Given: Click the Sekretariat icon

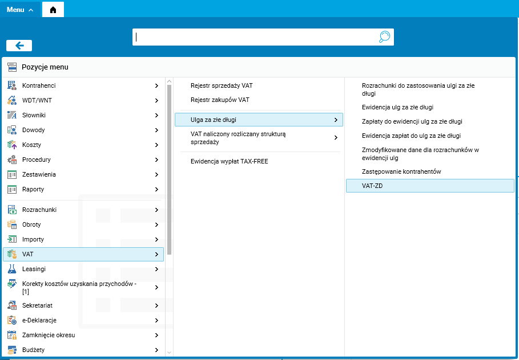Looking at the screenshot, I should [12, 305].
